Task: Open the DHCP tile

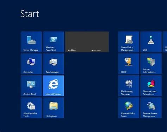Action: (x=129, y=64)
